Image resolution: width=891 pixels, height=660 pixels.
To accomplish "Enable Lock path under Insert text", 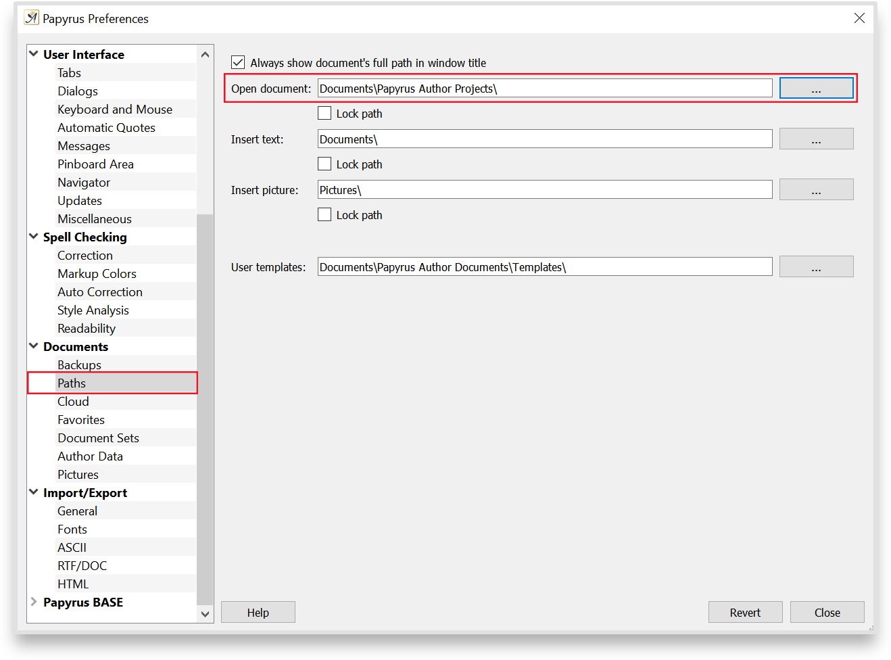I will coord(324,164).
